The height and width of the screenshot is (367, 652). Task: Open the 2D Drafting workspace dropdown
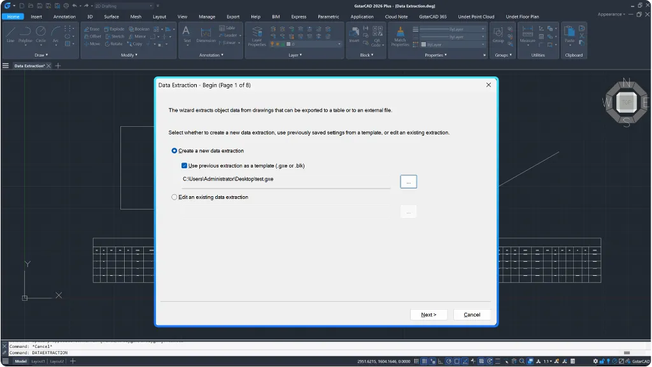[x=124, y=6]
